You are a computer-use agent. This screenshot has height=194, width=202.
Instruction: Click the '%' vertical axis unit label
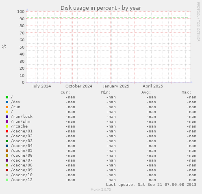(x=4, y=46)
